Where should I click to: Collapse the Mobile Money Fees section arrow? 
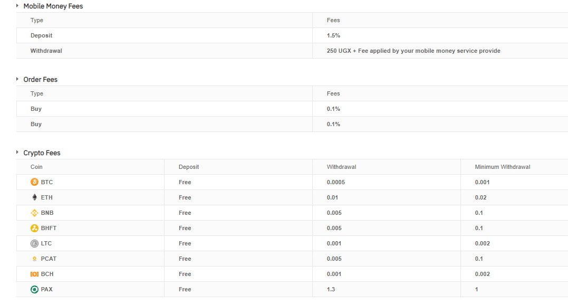click(x=17, y=6)
